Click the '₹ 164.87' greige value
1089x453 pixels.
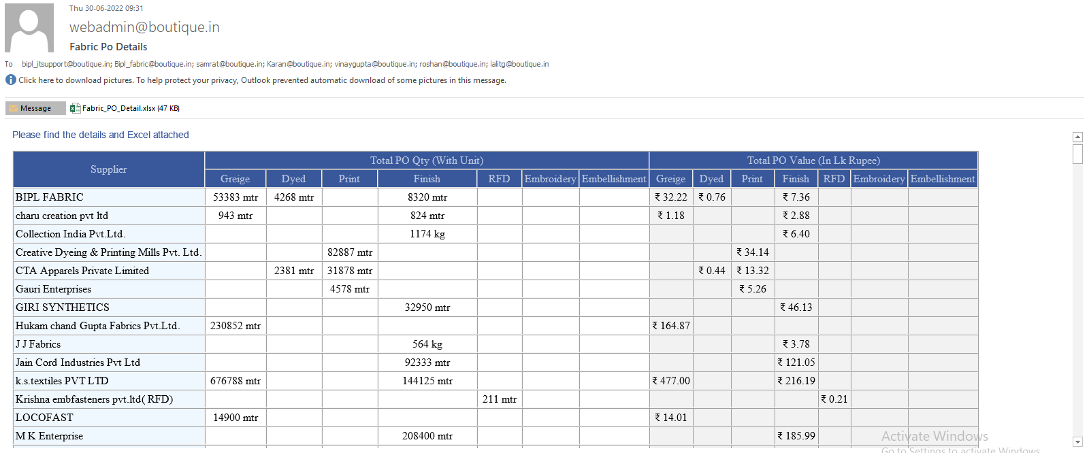(671, 326)
